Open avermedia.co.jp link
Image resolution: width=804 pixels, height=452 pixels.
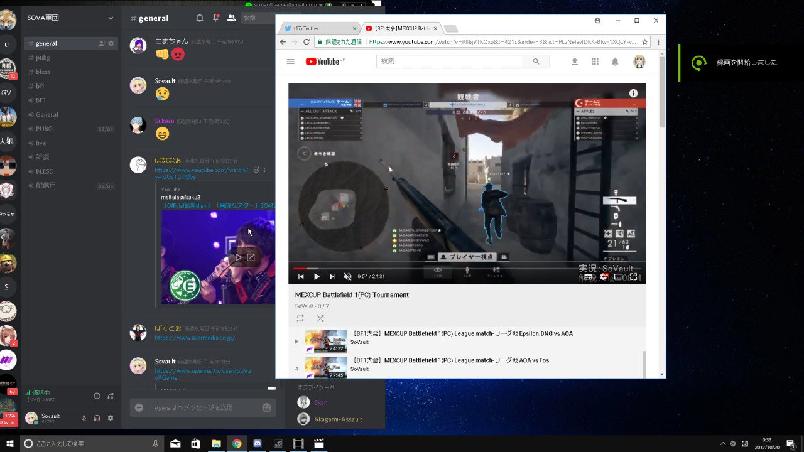(x=195, y=338)
